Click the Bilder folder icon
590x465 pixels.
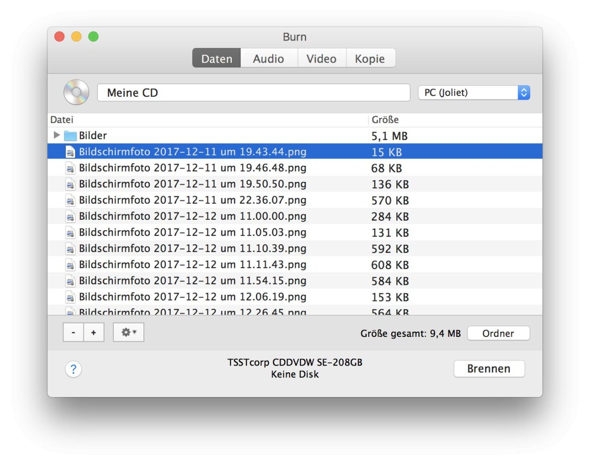coord(70,135)
